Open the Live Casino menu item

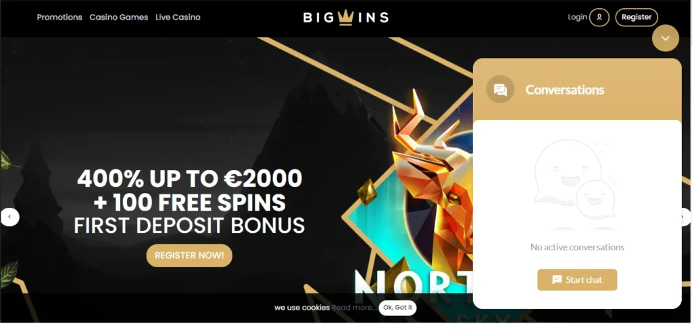[x=178, y=17]
